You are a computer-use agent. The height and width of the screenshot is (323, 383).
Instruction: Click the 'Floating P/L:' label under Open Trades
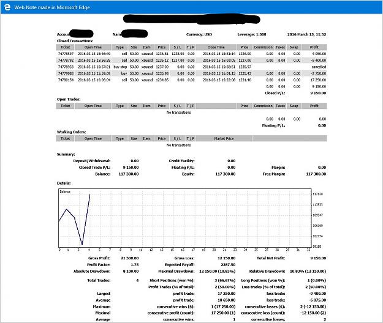tap(273, 125)
